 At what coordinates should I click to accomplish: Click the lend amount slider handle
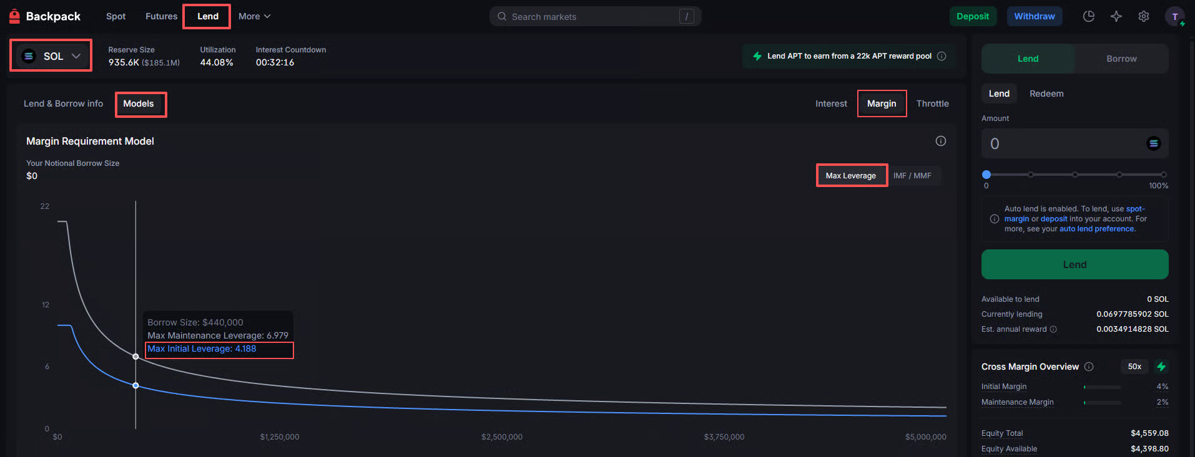coord(986,175)
